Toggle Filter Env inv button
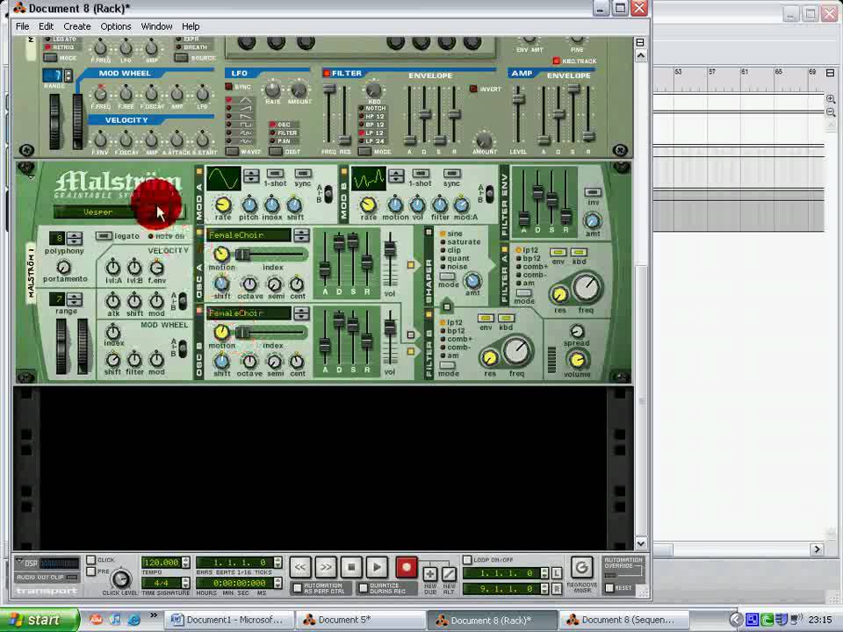Image resolution: width=843 pixels, height=632 pixels. [x=593, y=192]
